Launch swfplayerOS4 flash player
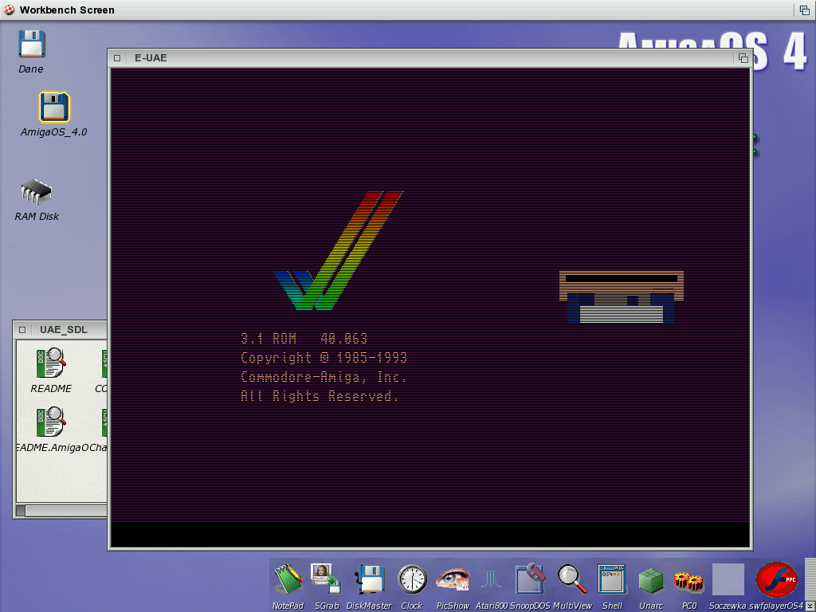The image size is (816, 612). coord(776,579)
